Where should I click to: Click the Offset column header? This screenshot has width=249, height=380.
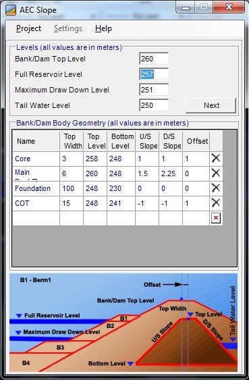[197, 141]
